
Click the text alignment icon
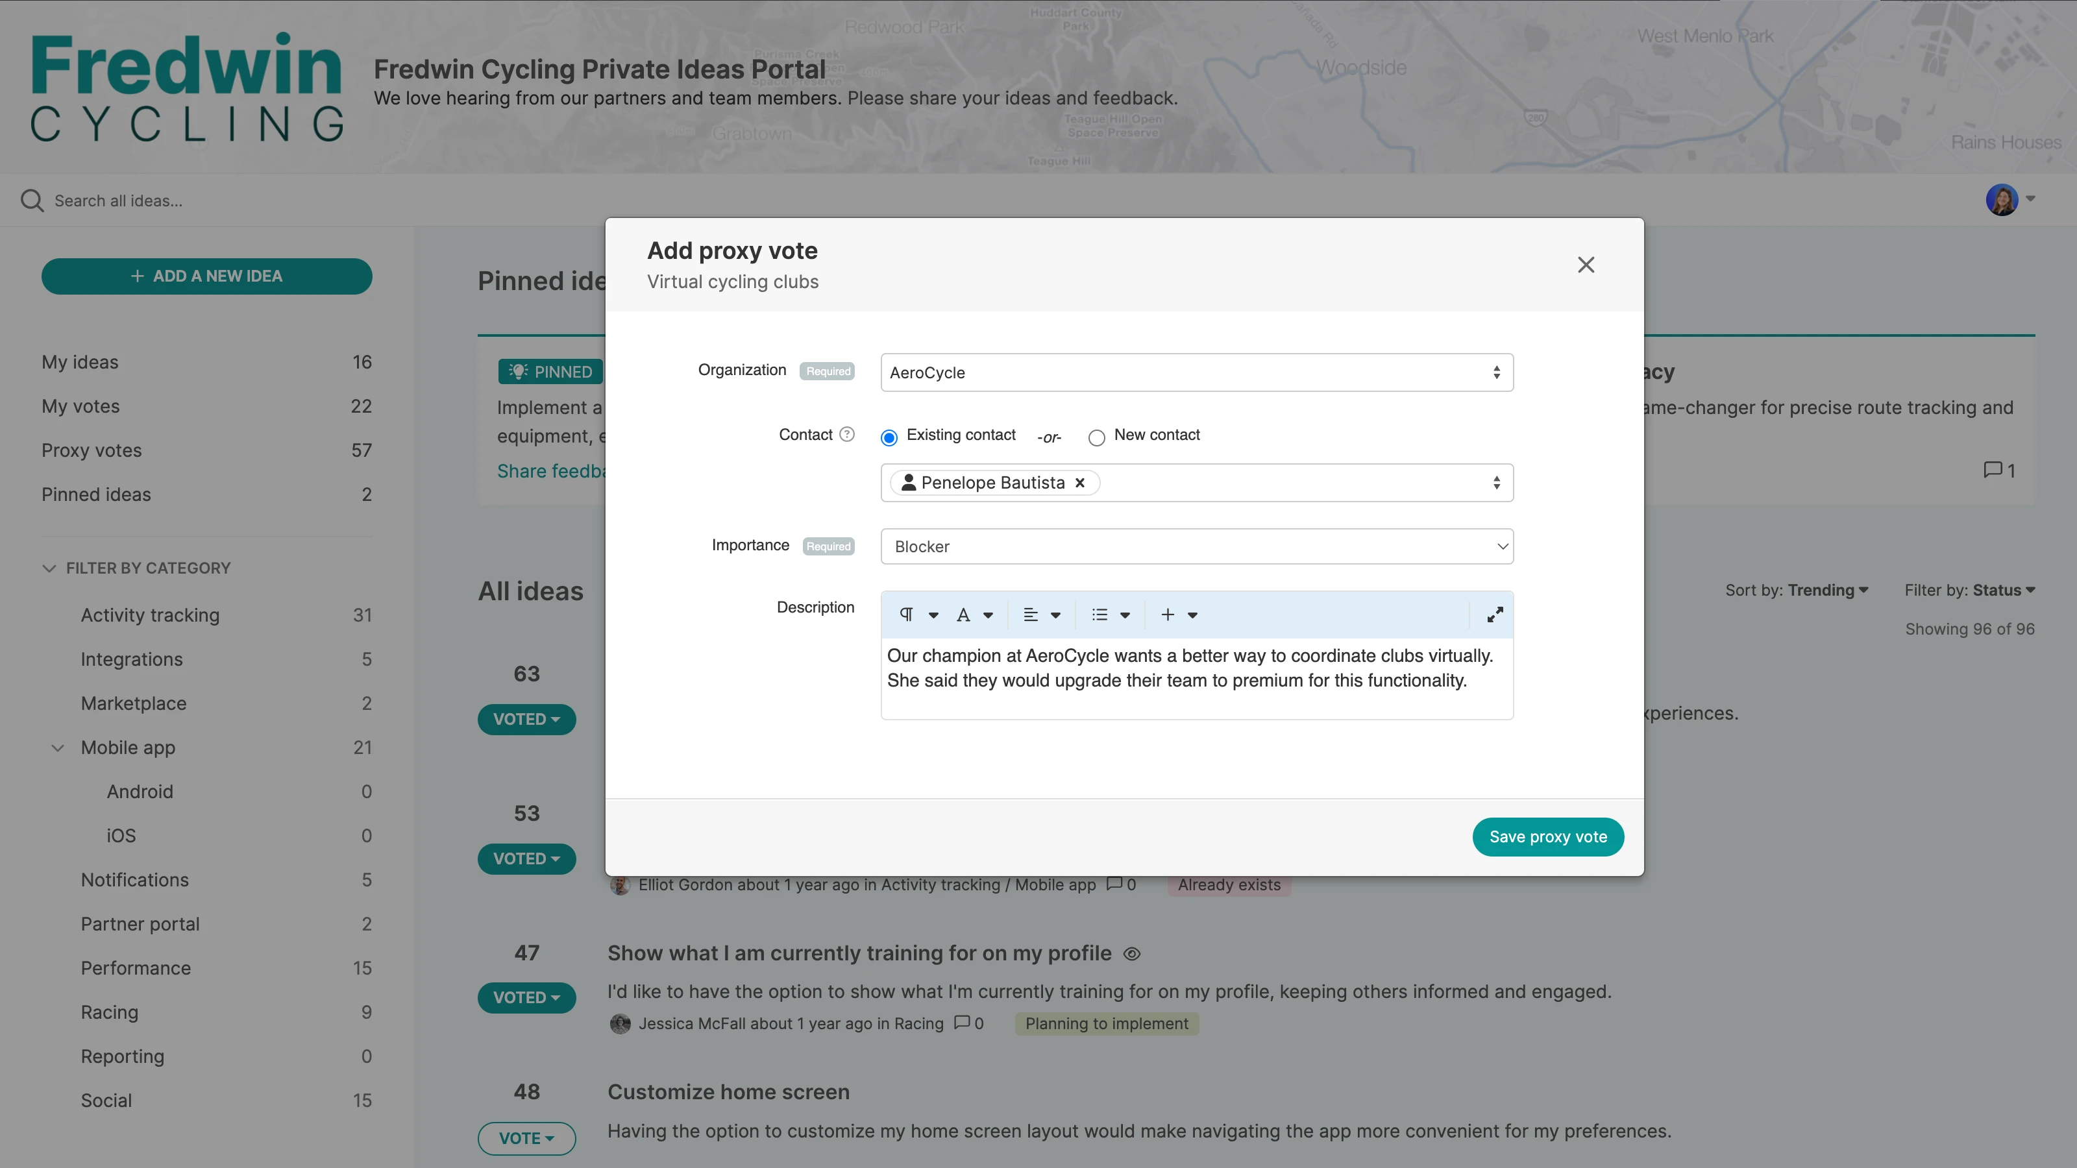click(x=1031, y=614)
